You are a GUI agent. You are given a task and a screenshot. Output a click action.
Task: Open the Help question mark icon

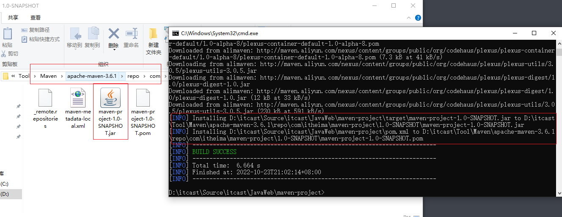coord(418,18)
